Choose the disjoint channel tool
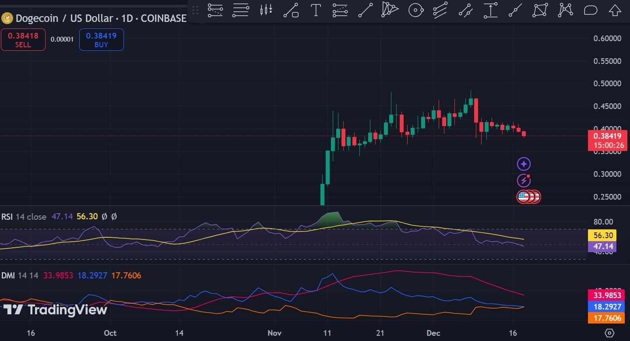Image resolution: width=630 pixels, height=341 pixels. (x=465, y=10)
